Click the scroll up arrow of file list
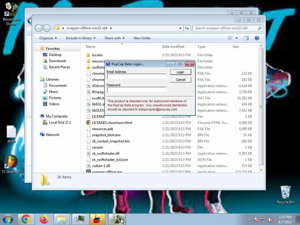Image resolution: width=300 pixels, height=225 pixels. pyautogui.click(x=261, y=45)
